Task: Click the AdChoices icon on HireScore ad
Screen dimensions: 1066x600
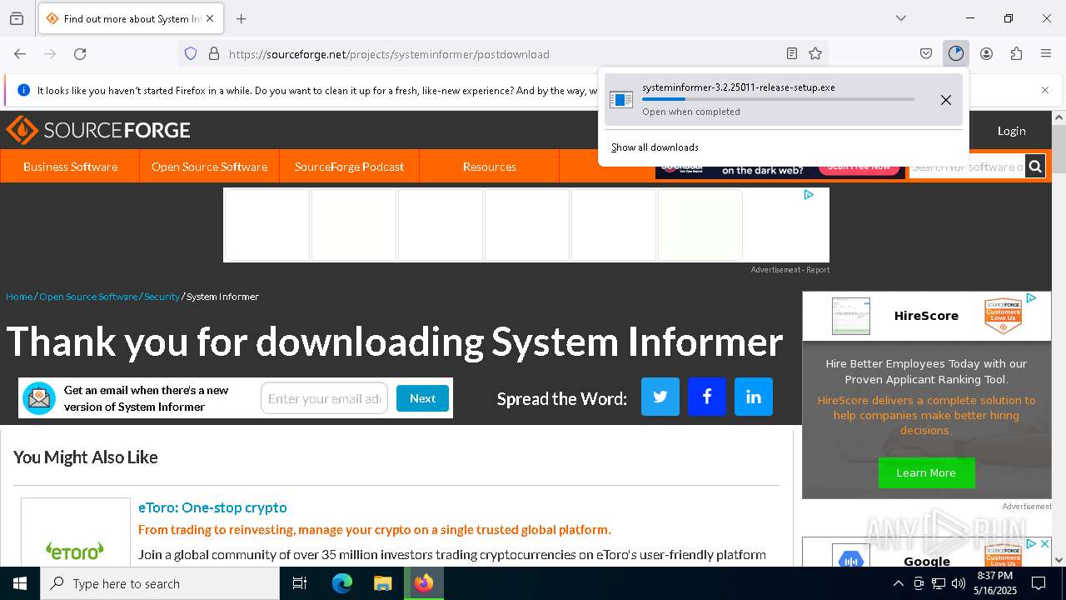Action: coord(1031,298)
